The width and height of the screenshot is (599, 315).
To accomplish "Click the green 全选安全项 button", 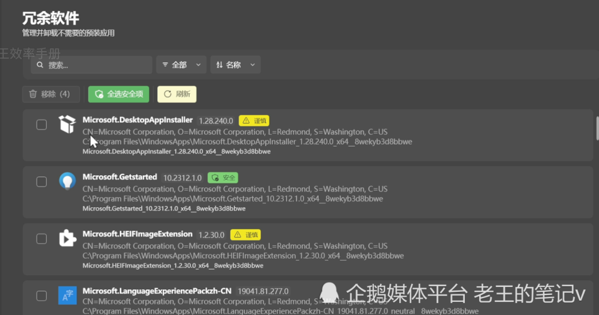I will coord(119,94).
